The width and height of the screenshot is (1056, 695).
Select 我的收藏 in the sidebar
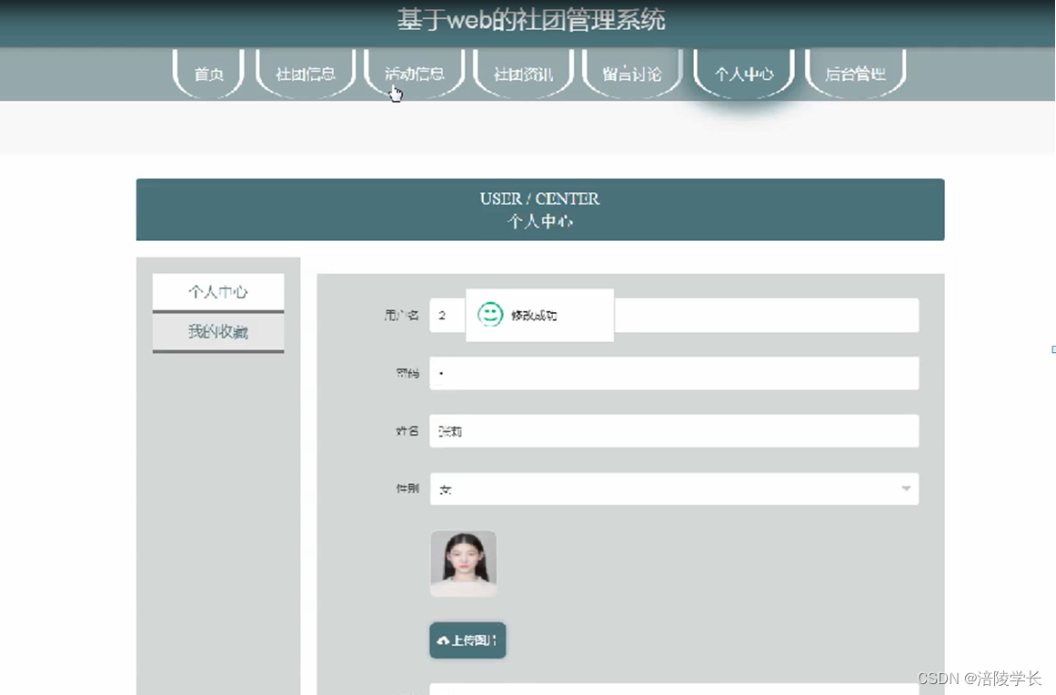point(217,332)
